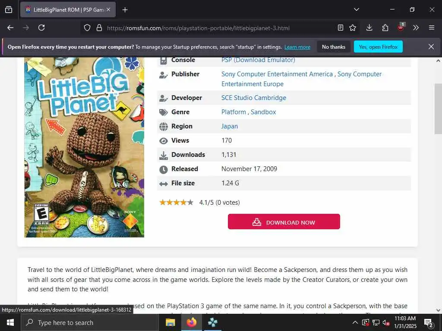The height and width of the screenshot is (331, 442).
Task: Open a new tab with plus button
Action: [125, 10]
